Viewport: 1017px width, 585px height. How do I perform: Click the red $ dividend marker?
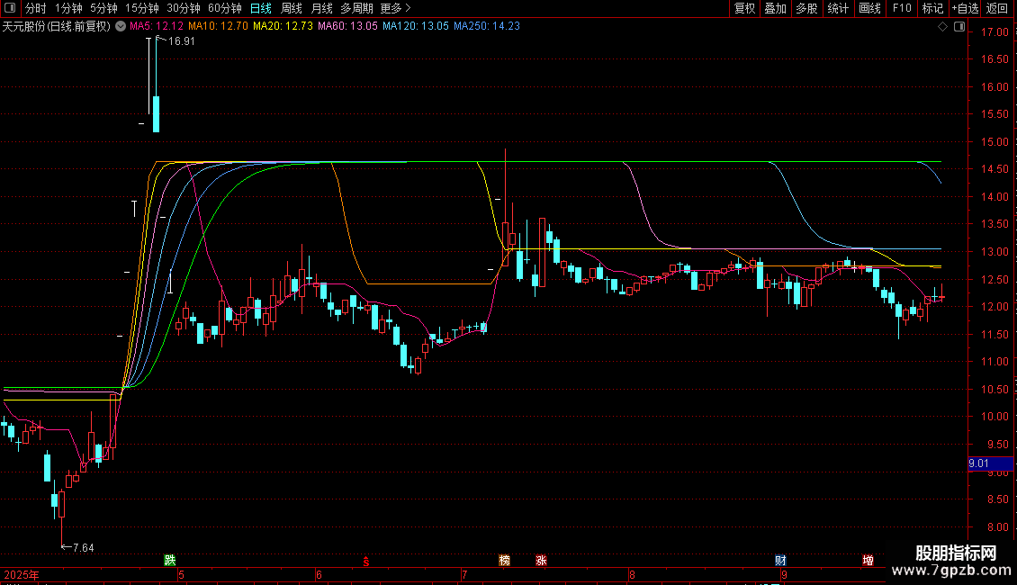tap(365, 561)
